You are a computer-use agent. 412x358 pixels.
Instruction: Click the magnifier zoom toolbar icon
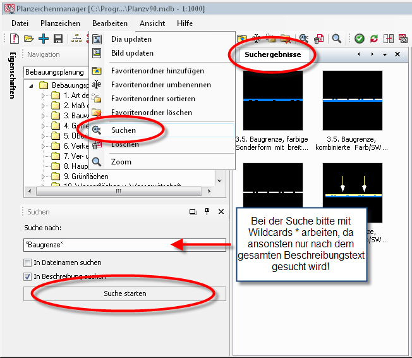[x=337, y=39]
